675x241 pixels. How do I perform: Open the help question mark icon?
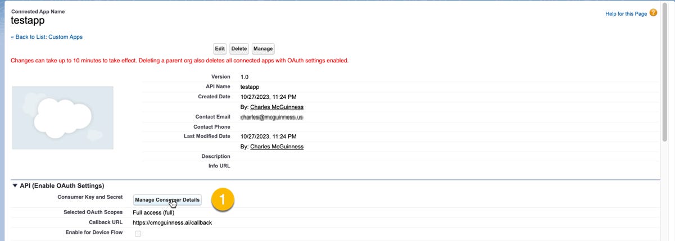pos(653,12)
